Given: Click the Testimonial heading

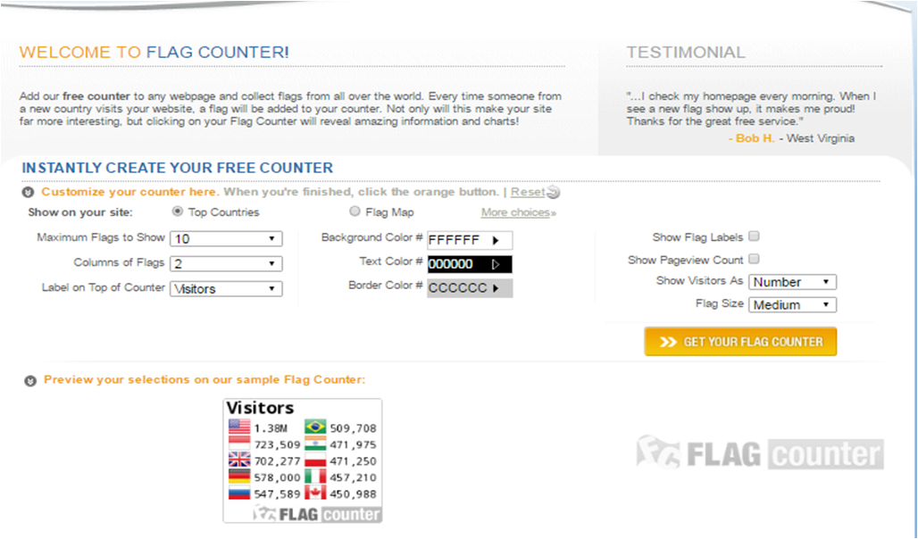Looking at the screenshot, I should (686, 52).
